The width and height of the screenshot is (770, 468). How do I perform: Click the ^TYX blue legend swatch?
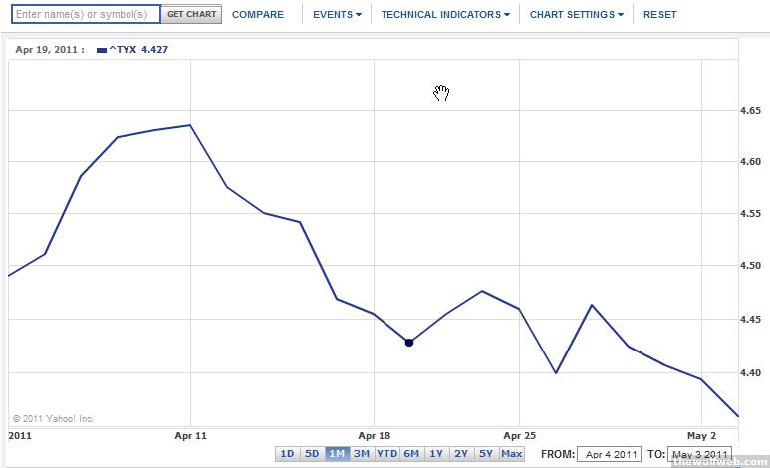pyautogui.click(x=101, y=50)
